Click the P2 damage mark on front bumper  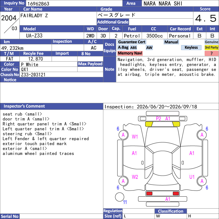point(159,119)
